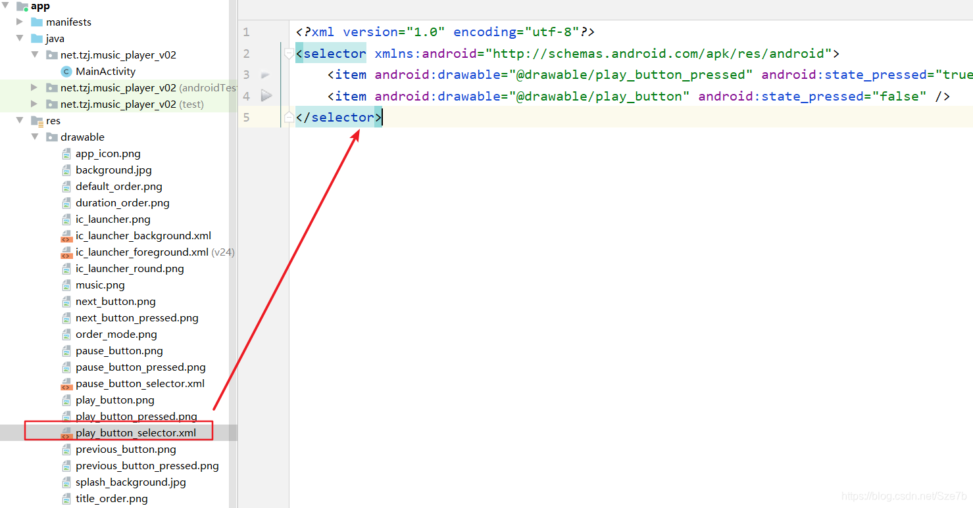Click the manifests folder icon
The image size is (973, 508).
coord(37,22)
